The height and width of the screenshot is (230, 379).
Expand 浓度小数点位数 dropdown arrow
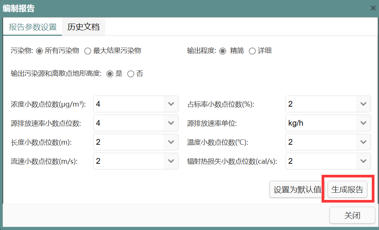[x=171, y=104]
